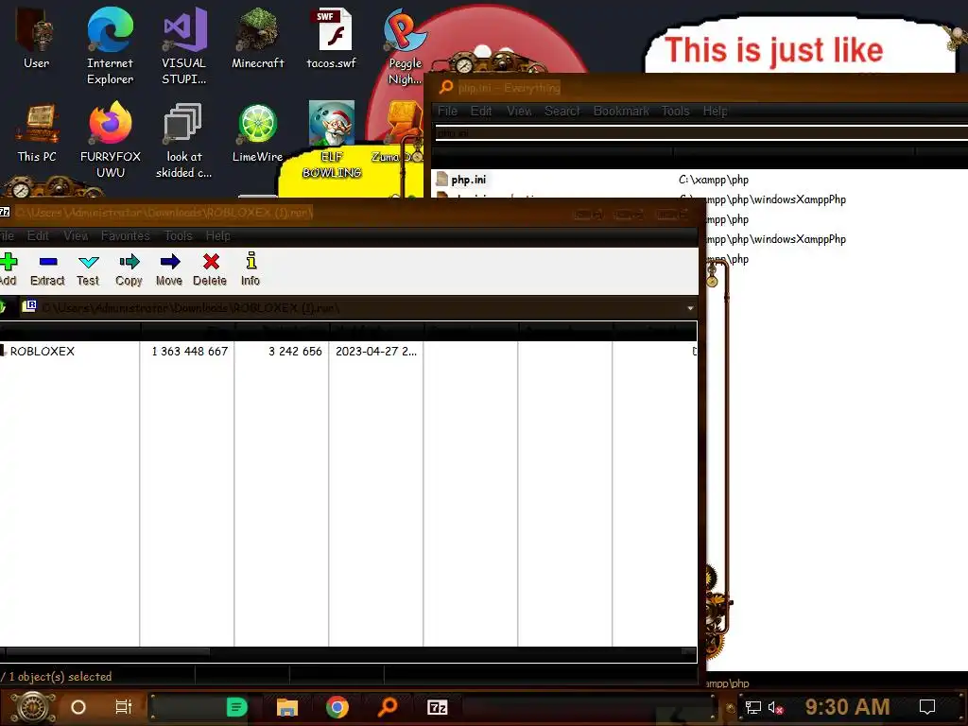The width and height of the screenshot is (968, 726).
Task: Select the look at skidded c... desktop icon
Action: click(184, 141)
